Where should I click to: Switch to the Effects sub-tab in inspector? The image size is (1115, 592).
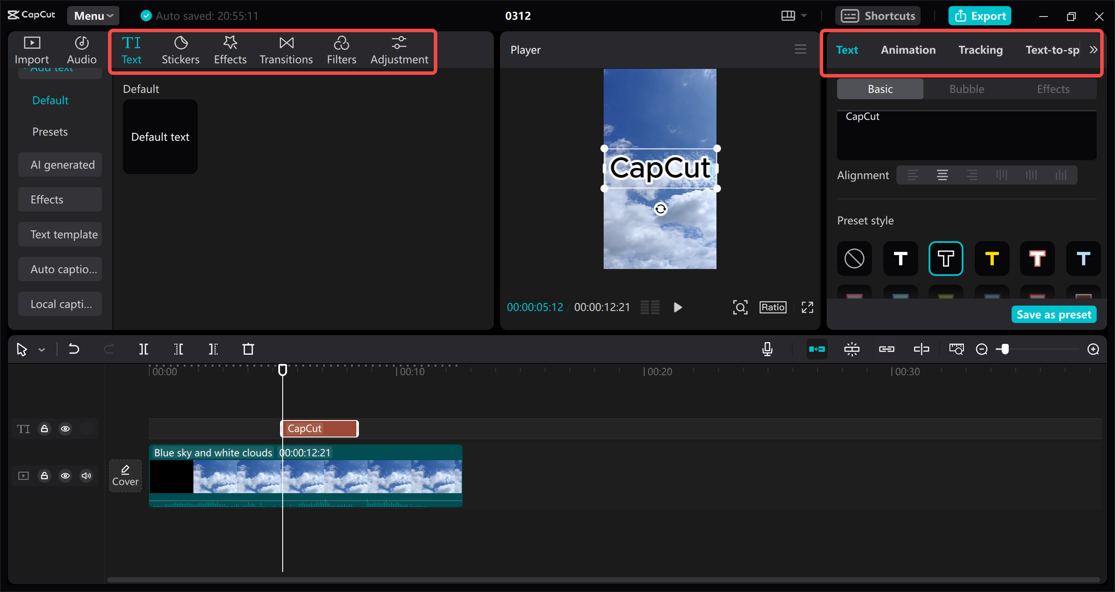1053,89
